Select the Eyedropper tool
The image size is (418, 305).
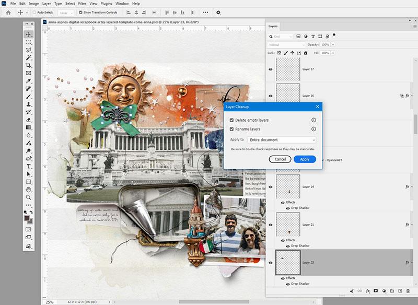28,81
